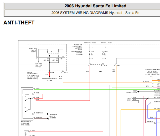Click the I/P-J connector label
Screen dimensions: 160x136
(x=105, y=66)
